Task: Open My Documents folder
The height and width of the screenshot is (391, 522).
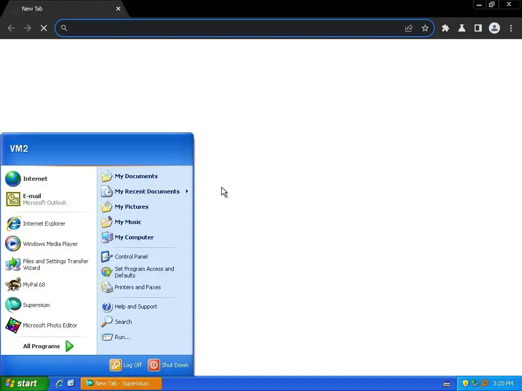Action: [x=145, y=176]
